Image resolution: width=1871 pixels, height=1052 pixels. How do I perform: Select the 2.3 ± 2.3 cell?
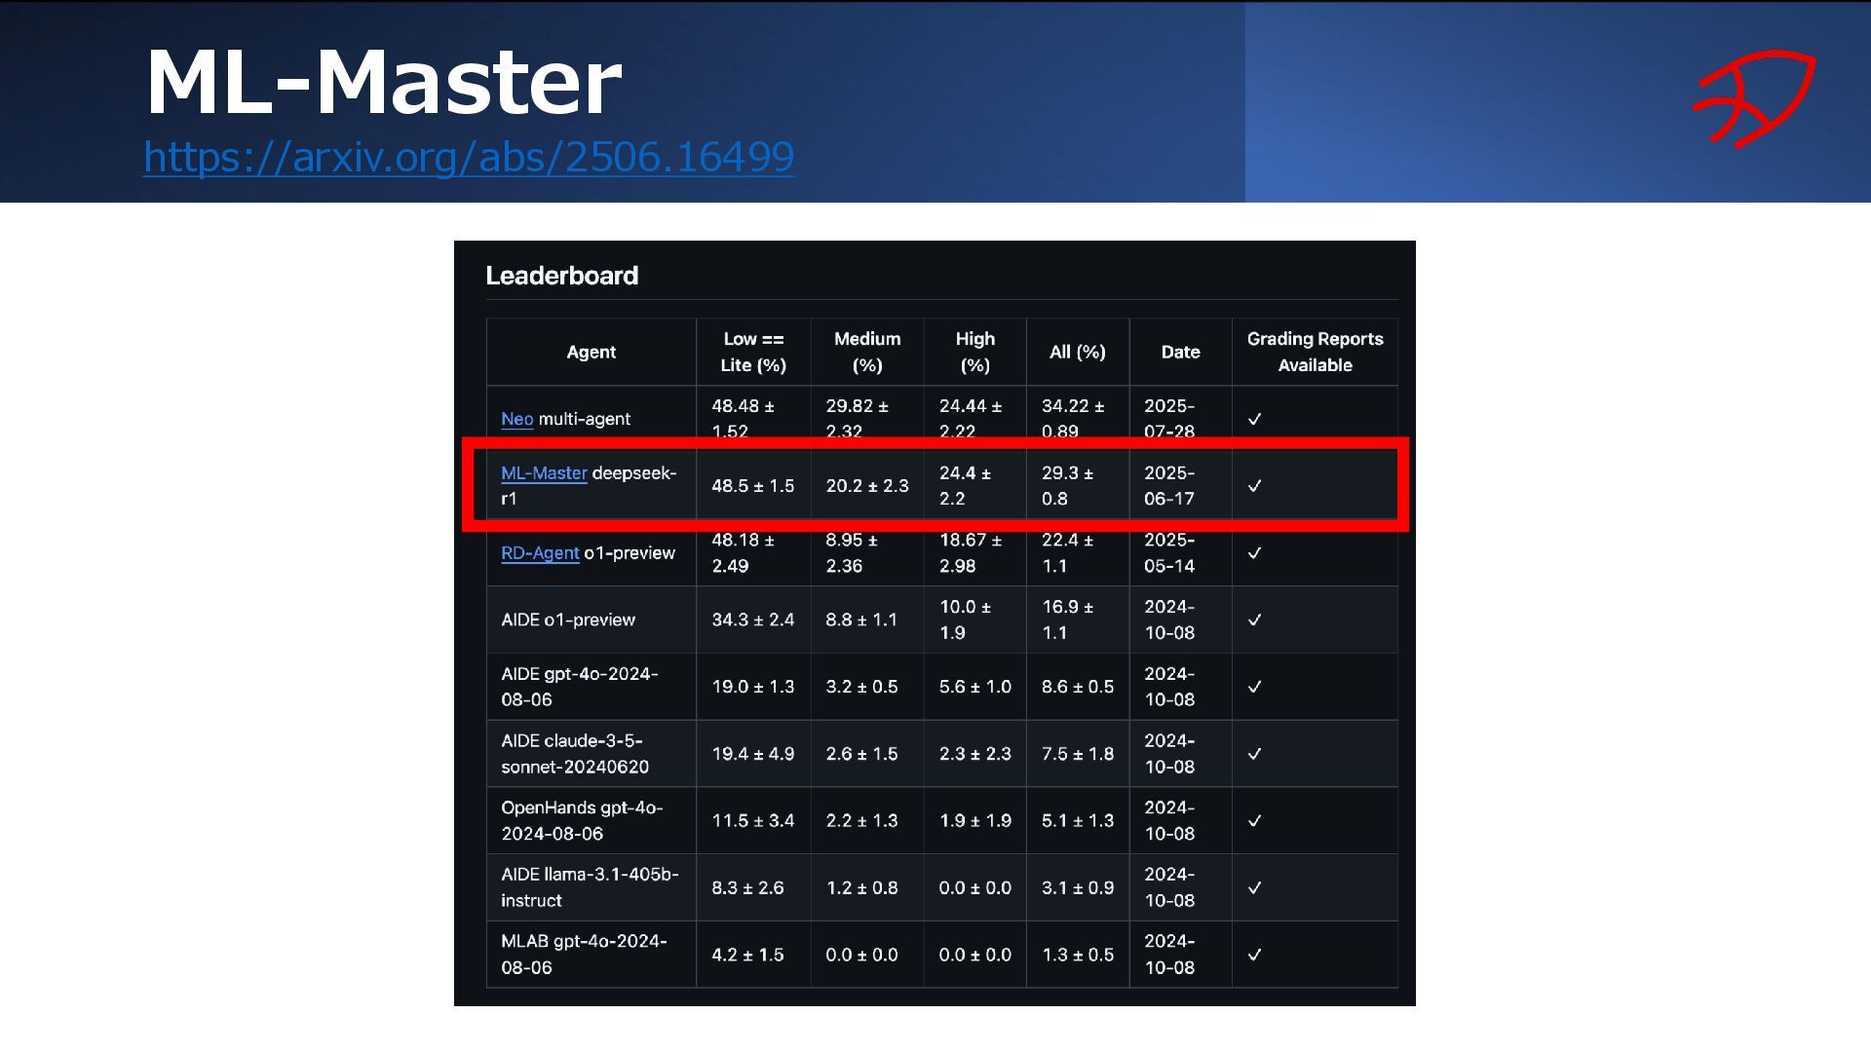click(x=975, y=754)
